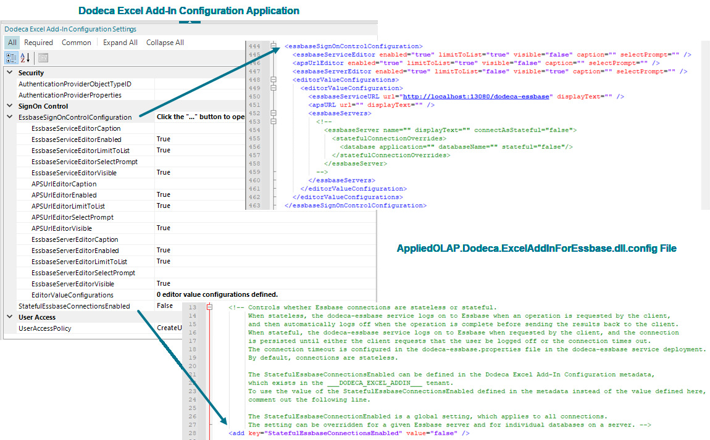The width and height of the screenshot is (710, 440).
Task: Select the Required filter tab
Action: [x=38, y=43]
